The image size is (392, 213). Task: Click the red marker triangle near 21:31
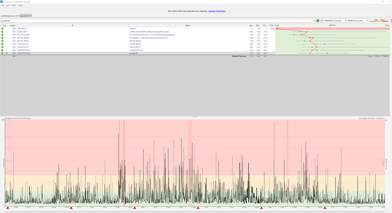point(71,208)
